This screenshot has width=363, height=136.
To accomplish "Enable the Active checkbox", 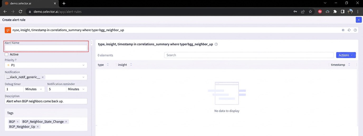I will [7, 54].
